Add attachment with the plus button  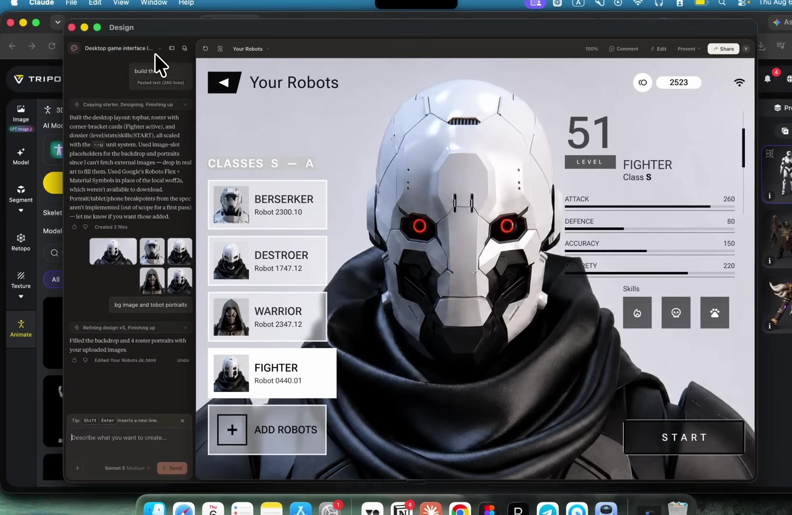(x=77, y=468)
